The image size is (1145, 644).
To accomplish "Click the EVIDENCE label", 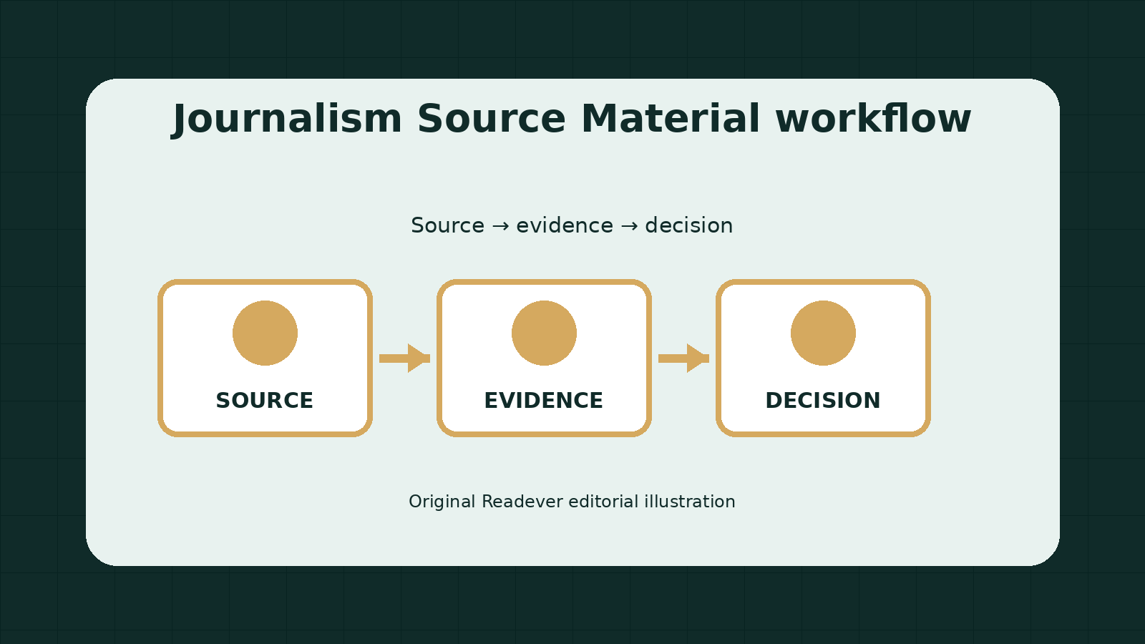I will coord(544,401).
